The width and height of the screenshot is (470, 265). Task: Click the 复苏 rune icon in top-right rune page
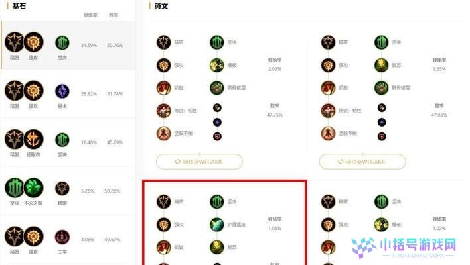click(x=381, y=65)
